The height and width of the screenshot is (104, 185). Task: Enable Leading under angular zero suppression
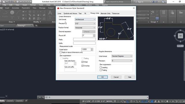[x=101, y=67]
